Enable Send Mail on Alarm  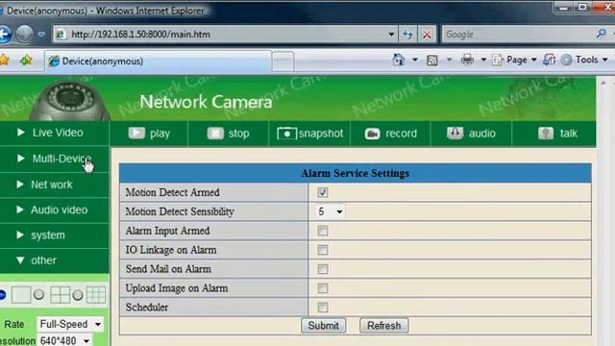(323, 269)
